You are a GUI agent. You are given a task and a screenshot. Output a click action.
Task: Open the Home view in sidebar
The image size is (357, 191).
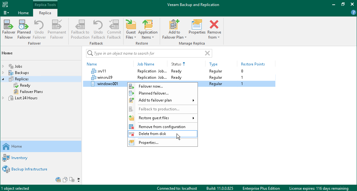[x=41, y=146]
